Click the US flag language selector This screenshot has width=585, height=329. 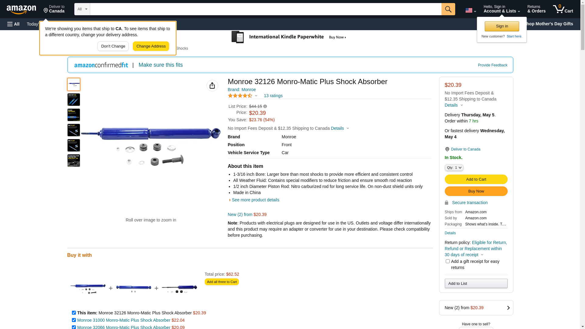click(x=470, y=10)
